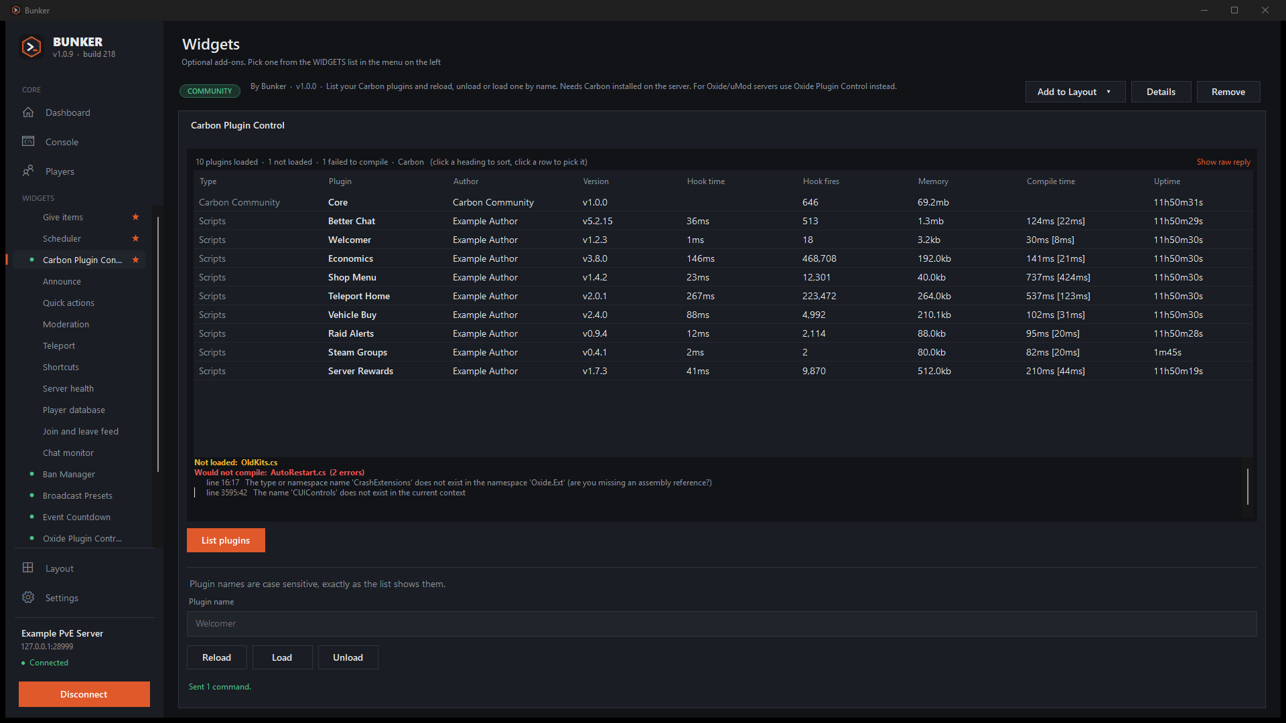Viewport: 1286px width, 723px height.
Task: Click the Layout grid icon
Action: (x=28, y=568)
